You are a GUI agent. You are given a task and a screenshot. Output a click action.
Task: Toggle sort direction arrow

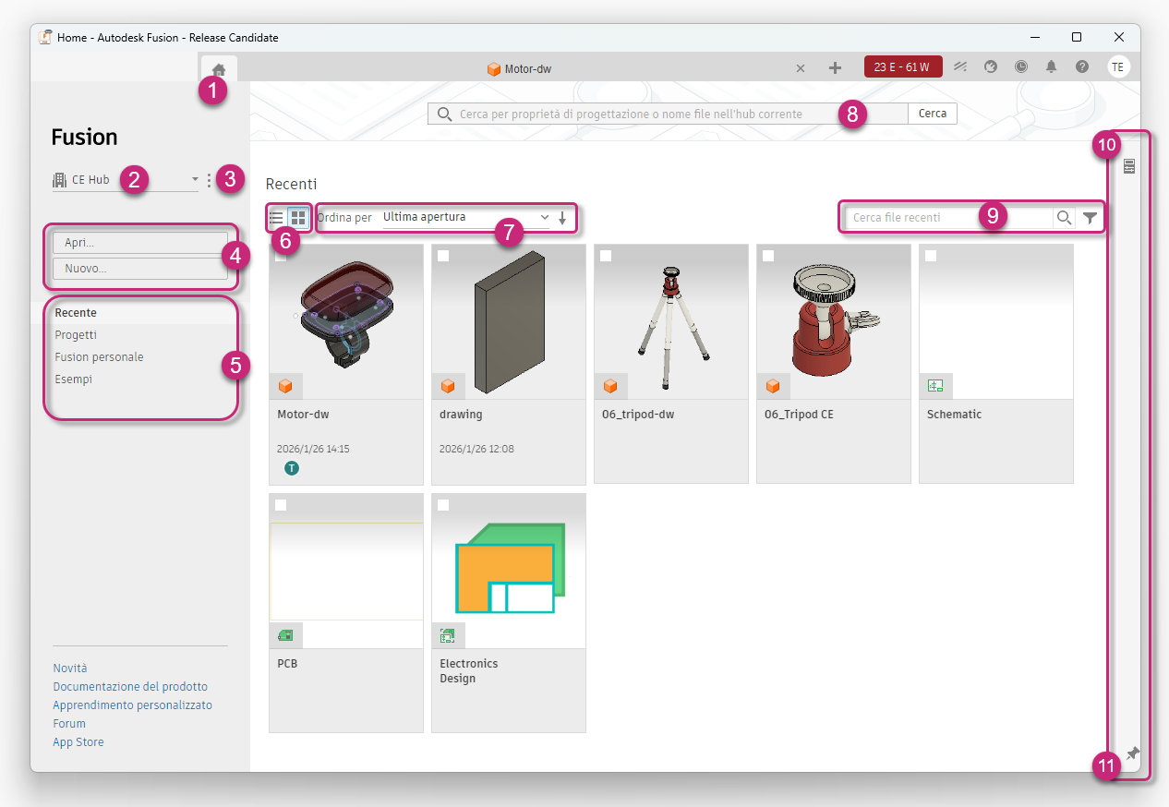562,218
